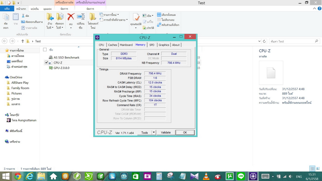
Task: Expand the address bar history dropdown
Action: [x=259, y=41]
